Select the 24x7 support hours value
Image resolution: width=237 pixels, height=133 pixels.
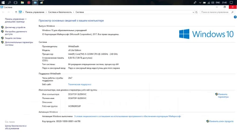click(70, 78)
